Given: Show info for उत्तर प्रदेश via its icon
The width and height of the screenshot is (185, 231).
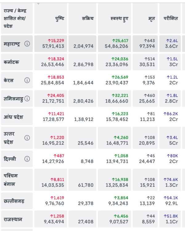Looking at the screenshot, I should (27, 138).
